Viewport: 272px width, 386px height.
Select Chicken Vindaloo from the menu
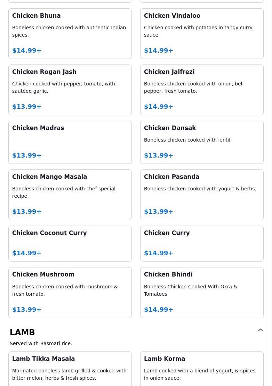[202, 33]
